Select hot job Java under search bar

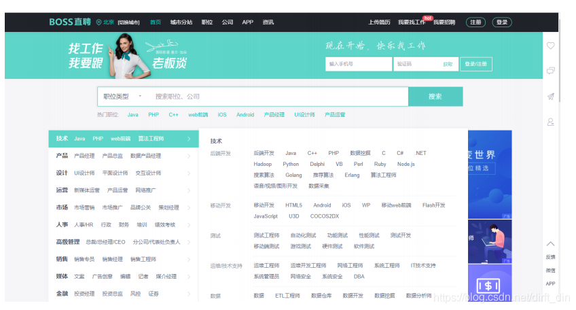click(132, 115)
